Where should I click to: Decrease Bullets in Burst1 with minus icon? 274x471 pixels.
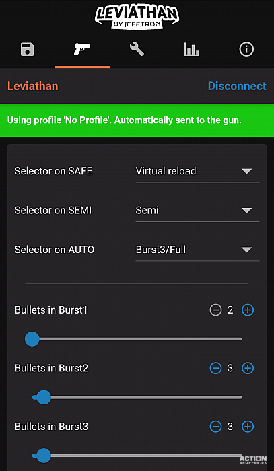215,310
